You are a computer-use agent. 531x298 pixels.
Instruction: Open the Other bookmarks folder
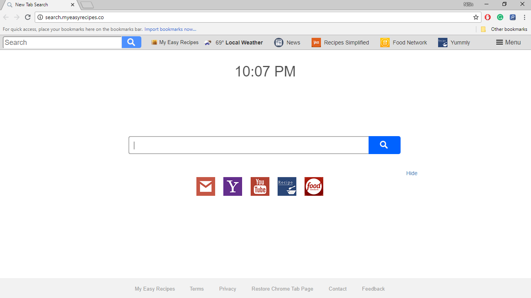(x=504, y=29)
